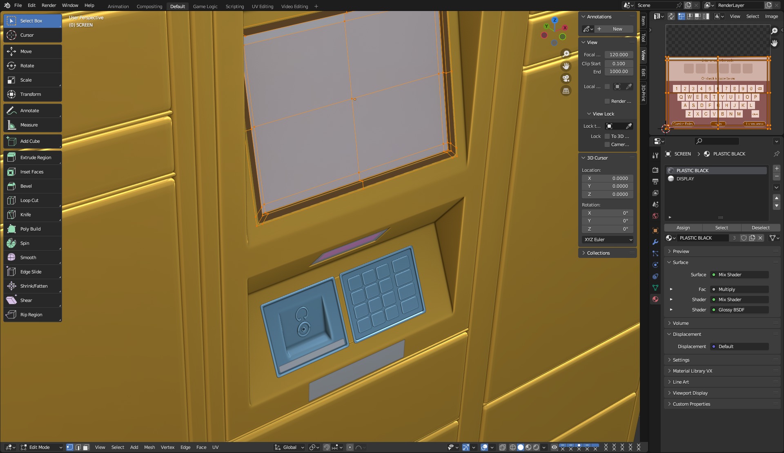Click the Deselect material button

(760, 228)
